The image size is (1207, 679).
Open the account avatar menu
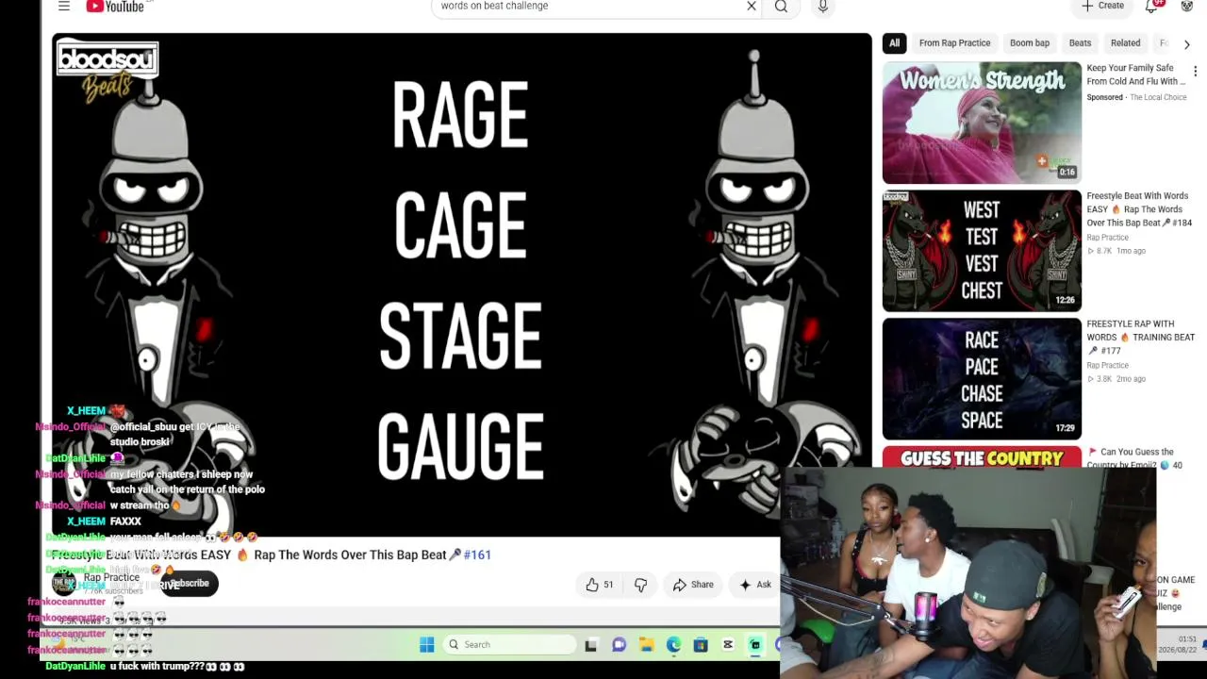1187,7
